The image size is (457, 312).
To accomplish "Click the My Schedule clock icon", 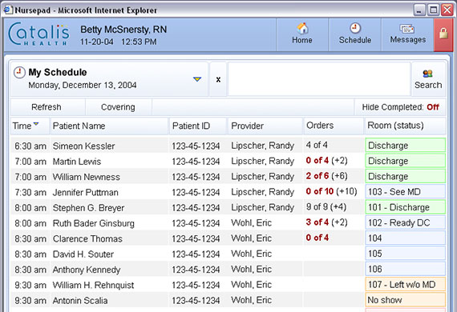I will pyautogui.click(x=19, y=73).
